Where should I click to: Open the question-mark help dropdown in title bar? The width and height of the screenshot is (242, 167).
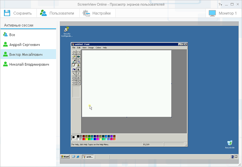click(x=220, y=4)
